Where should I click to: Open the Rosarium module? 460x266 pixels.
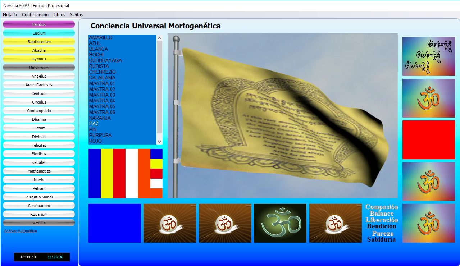pos(39,214)
